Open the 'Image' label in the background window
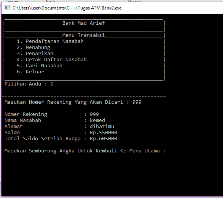The height and width of the screenshot is (198, 223). pos(13,1)
